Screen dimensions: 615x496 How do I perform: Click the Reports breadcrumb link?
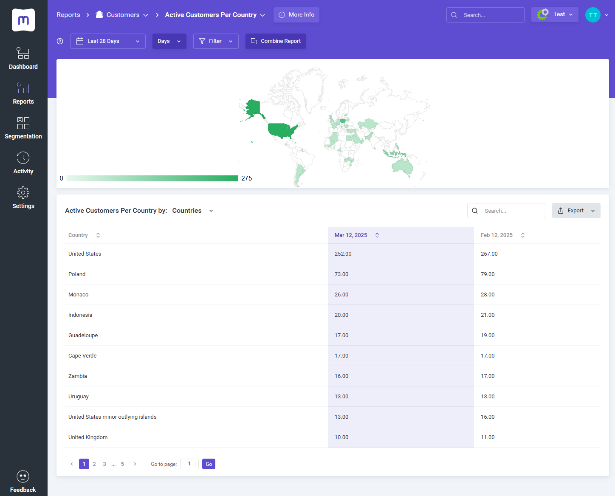tap(68, 15)
